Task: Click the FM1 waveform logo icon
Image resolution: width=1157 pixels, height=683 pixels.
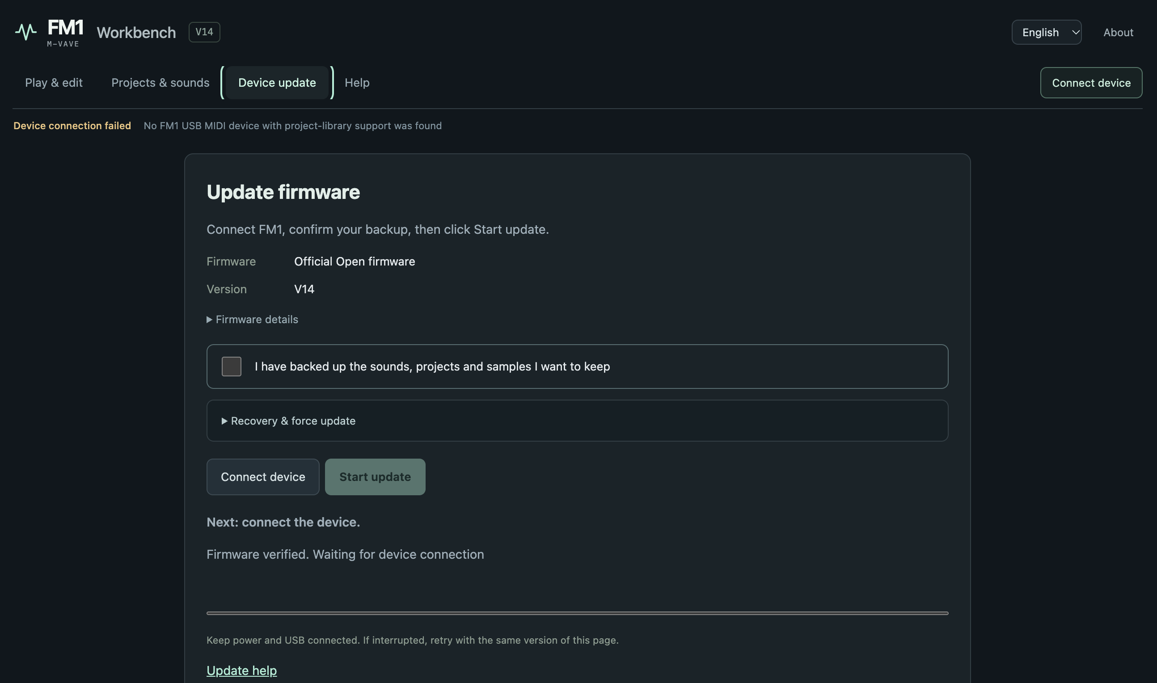Action: coord(26,32)
